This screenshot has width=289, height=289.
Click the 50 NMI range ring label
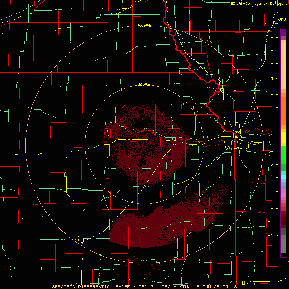pyautogui.click(x=144, y=85)
